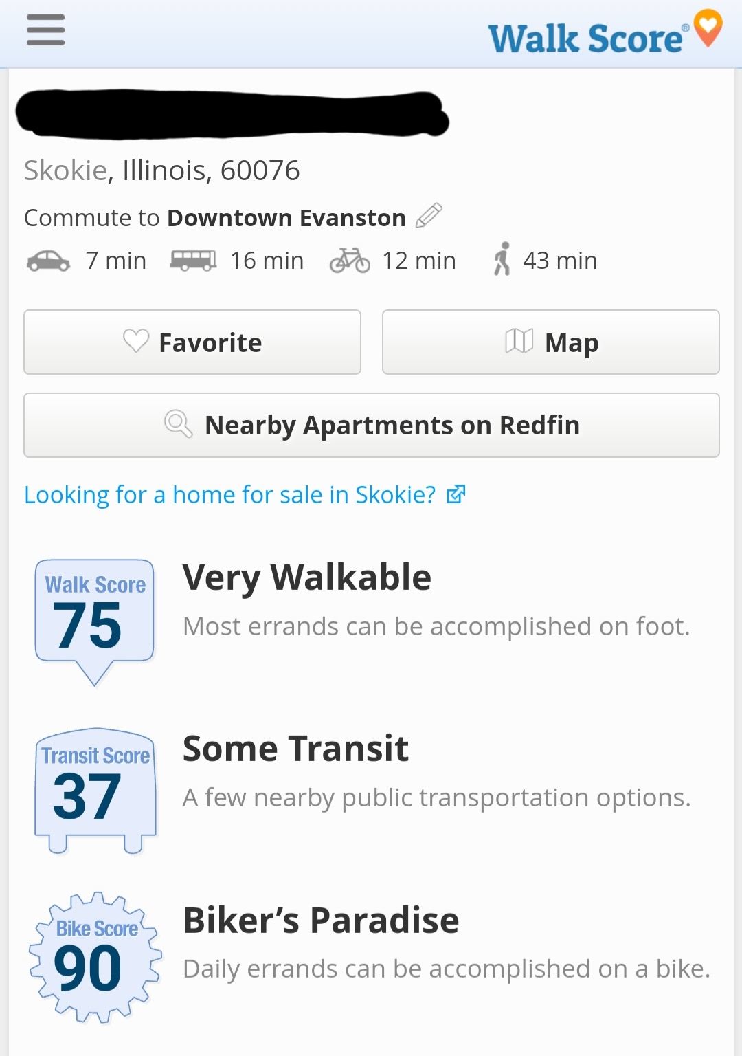Select the walking commute time icon
The image size is (742, 1056).
coord(502,259)
